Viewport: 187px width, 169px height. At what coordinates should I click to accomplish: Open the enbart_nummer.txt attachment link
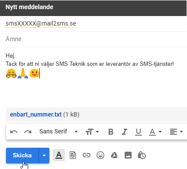(x=35, y=114)
